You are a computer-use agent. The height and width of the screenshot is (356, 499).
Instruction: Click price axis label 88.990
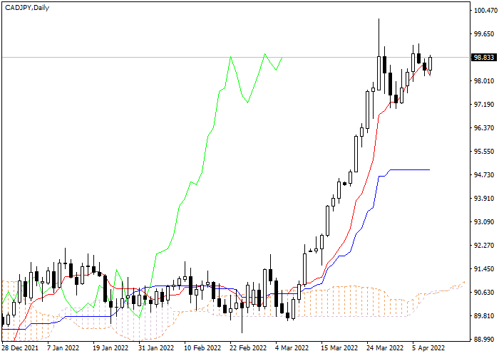484,340
